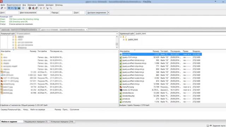Click the Search remote files magnifier icon
This screenshot has width=226, height=127.
tap(51, 8)
